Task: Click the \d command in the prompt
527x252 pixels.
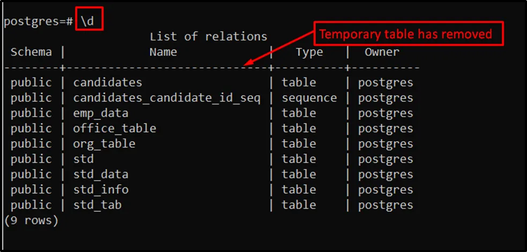Action: click(88, 22)
